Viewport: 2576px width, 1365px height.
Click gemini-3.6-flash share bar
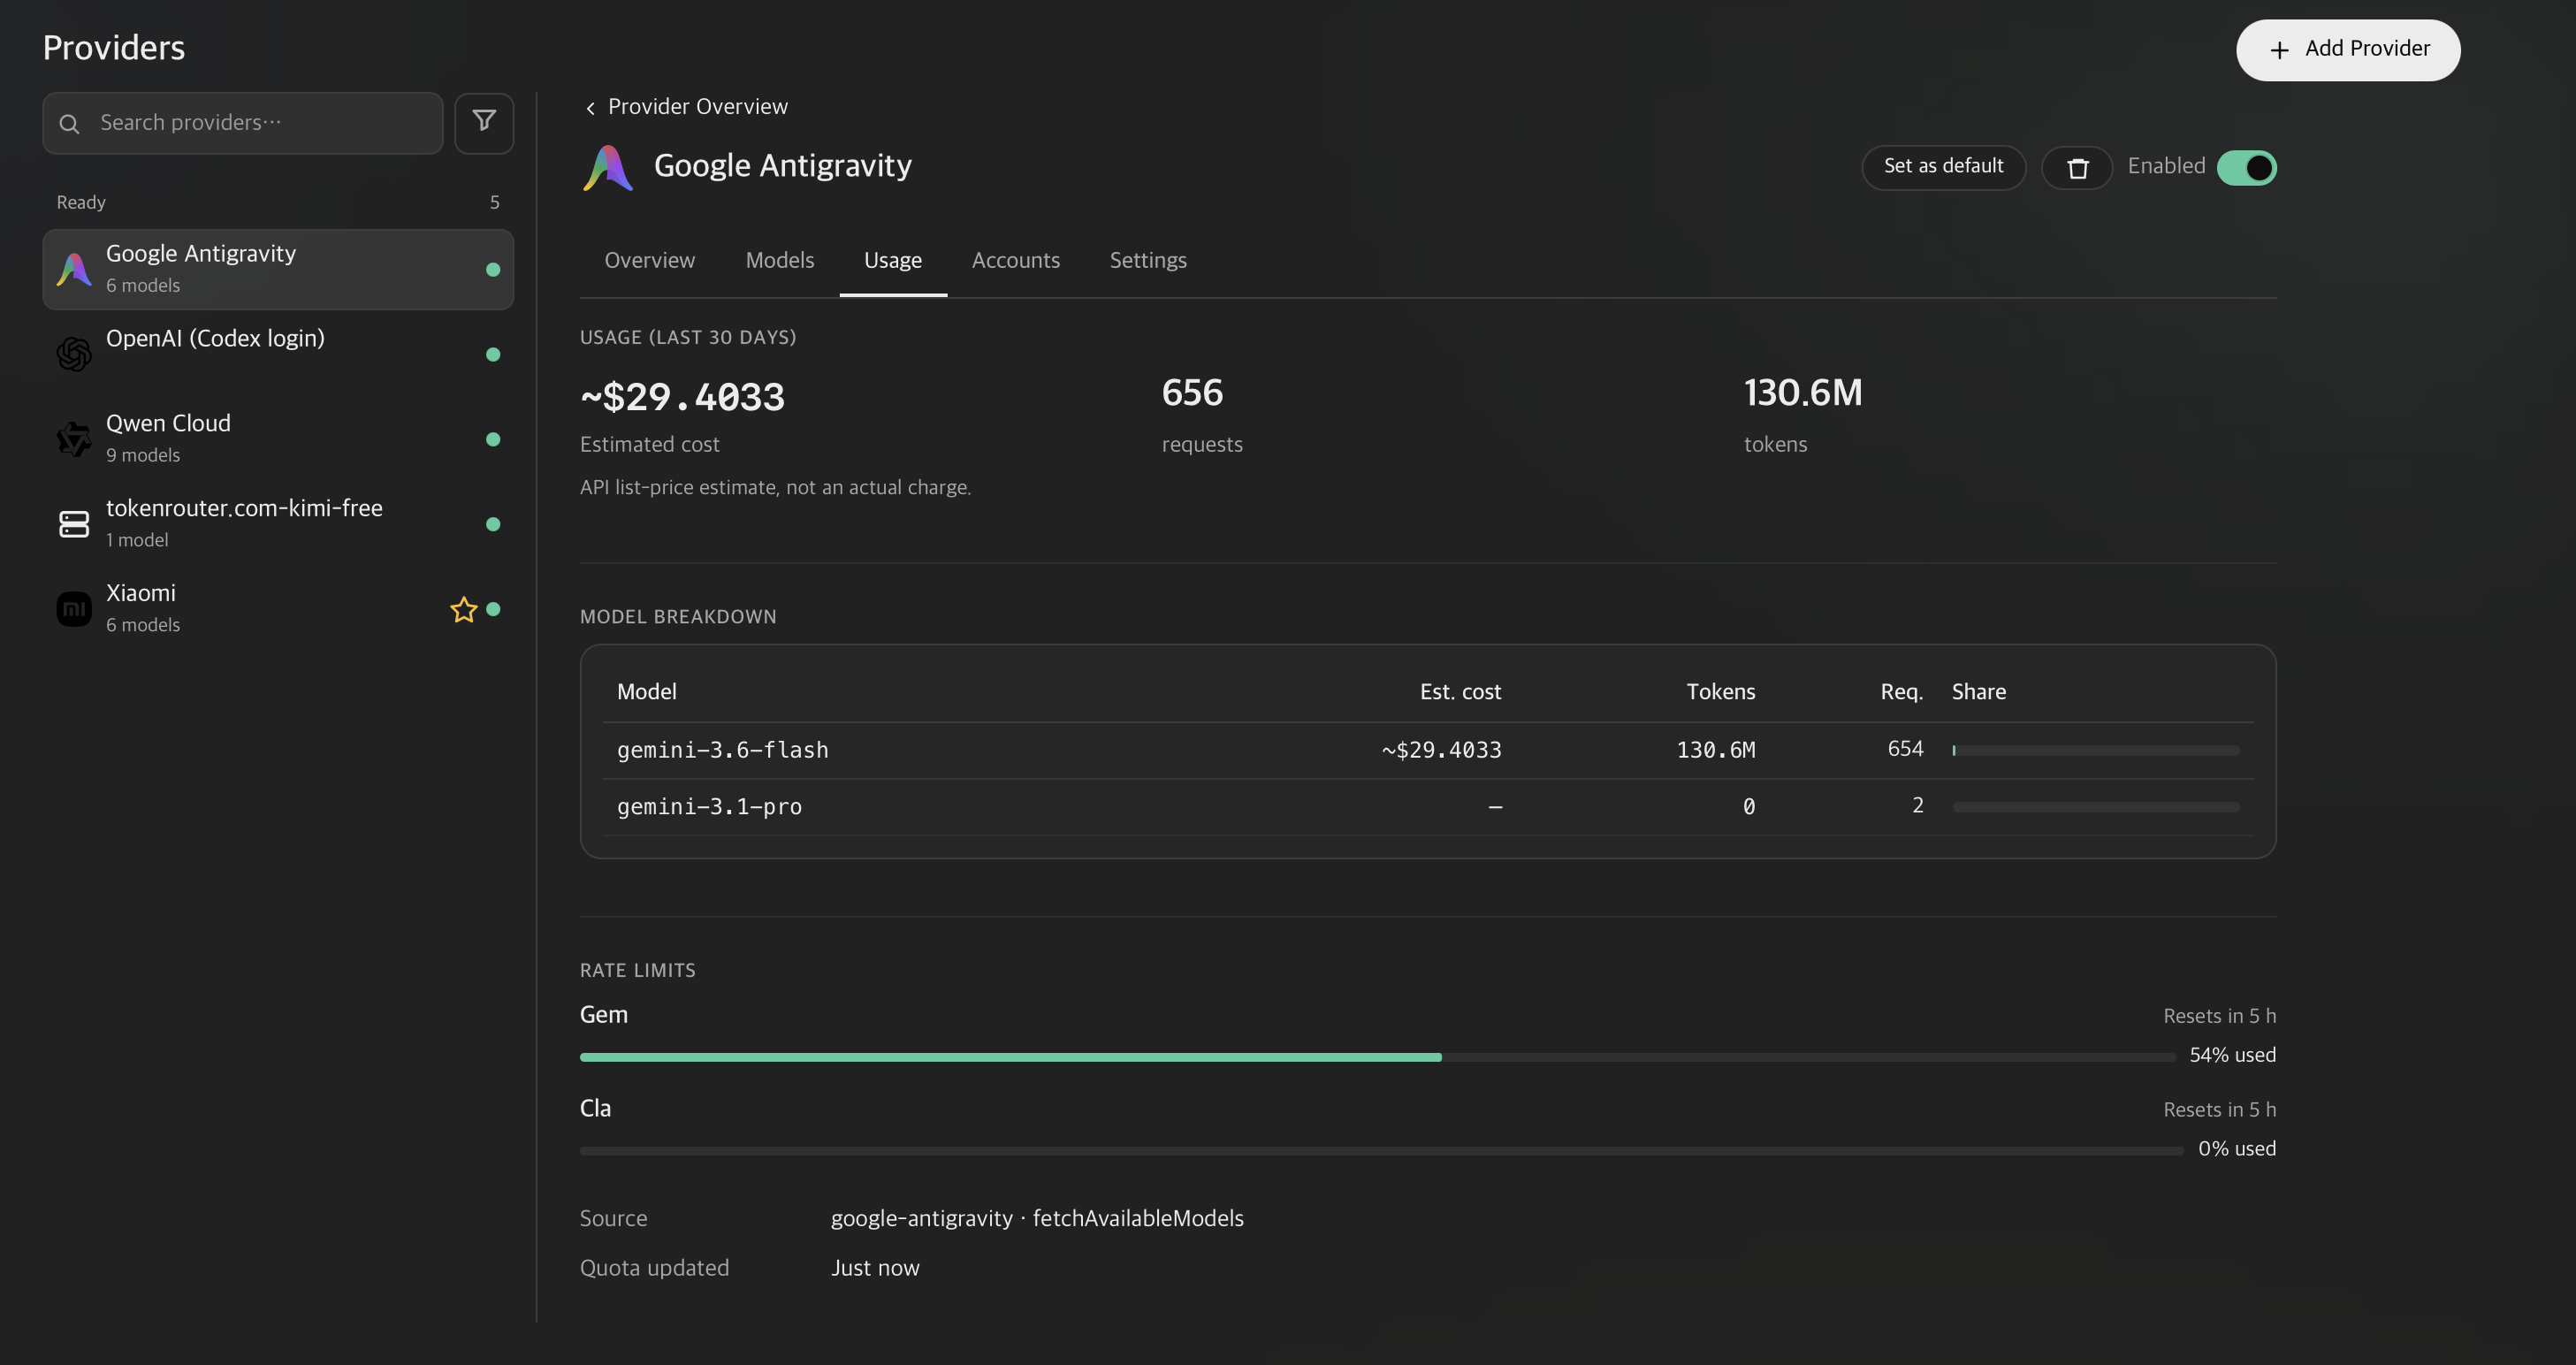click(2095, 750)
